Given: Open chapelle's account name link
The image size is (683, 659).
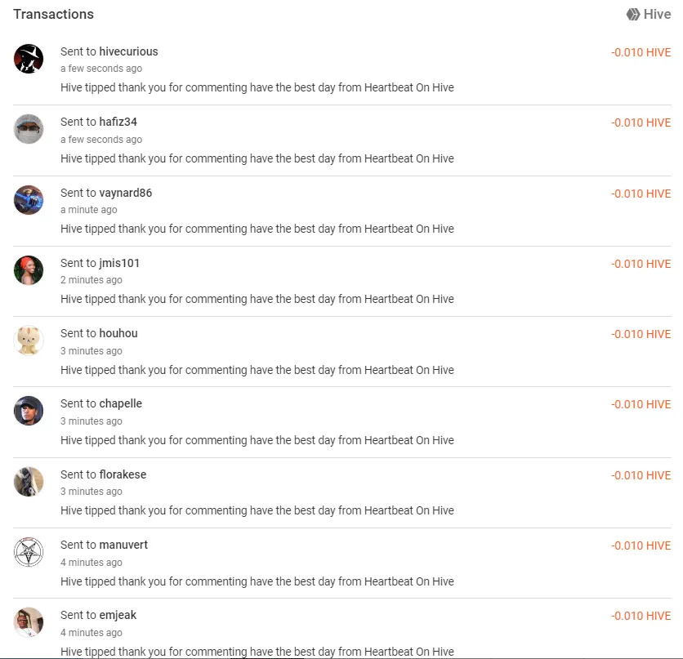Looking at the screenshot, I should pos(120,403).
